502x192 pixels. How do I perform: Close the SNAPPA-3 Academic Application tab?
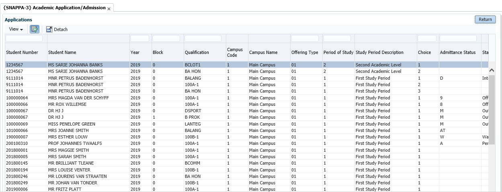tap(109, 9)
